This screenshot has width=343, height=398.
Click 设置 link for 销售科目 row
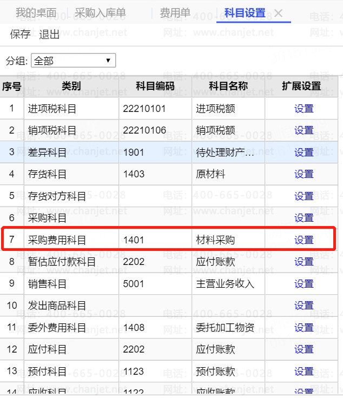304,284
